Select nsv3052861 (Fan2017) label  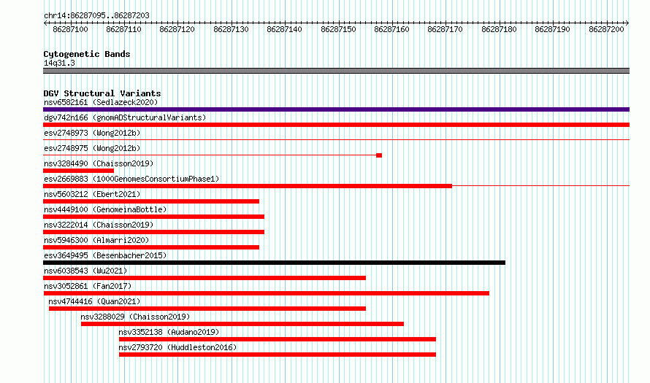[88, 286]
